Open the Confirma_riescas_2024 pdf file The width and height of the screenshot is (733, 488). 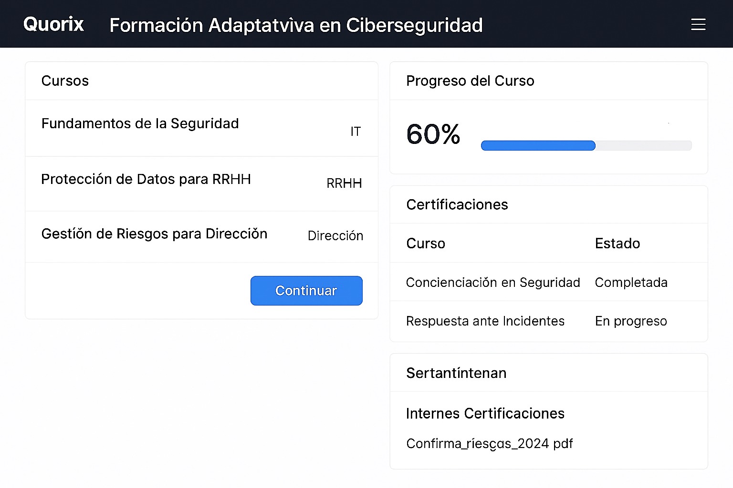(x=490, y=443)
